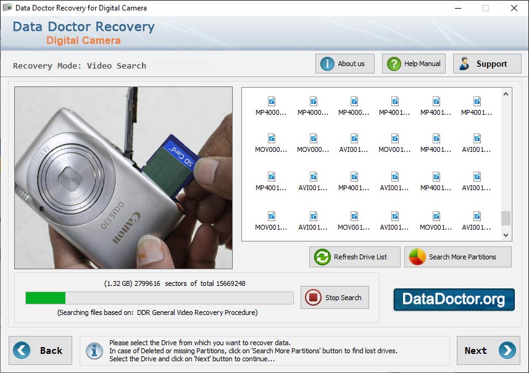Click the Back button

(x=41, y=350)
